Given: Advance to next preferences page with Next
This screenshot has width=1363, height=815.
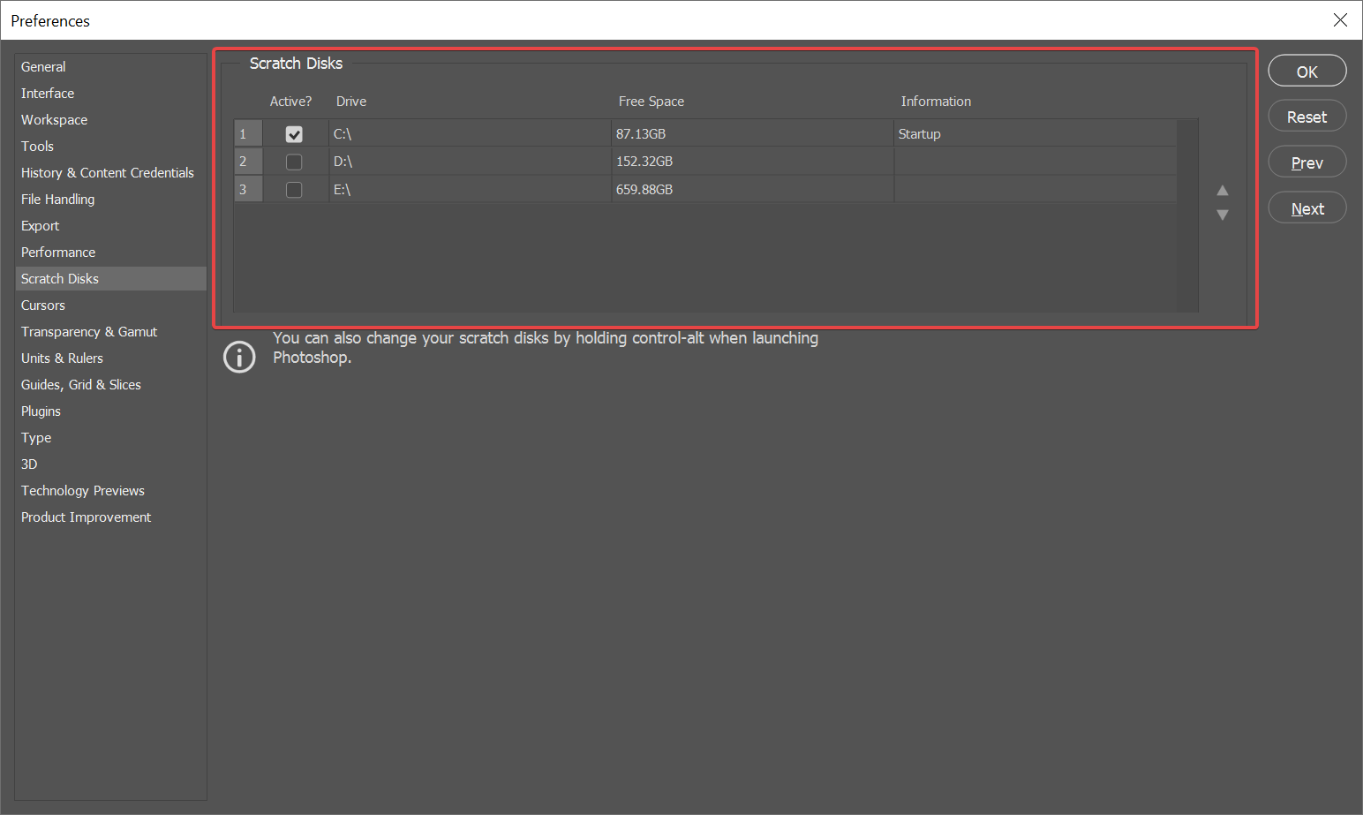Looking at the screenshot, I should tap(1307, 208).
